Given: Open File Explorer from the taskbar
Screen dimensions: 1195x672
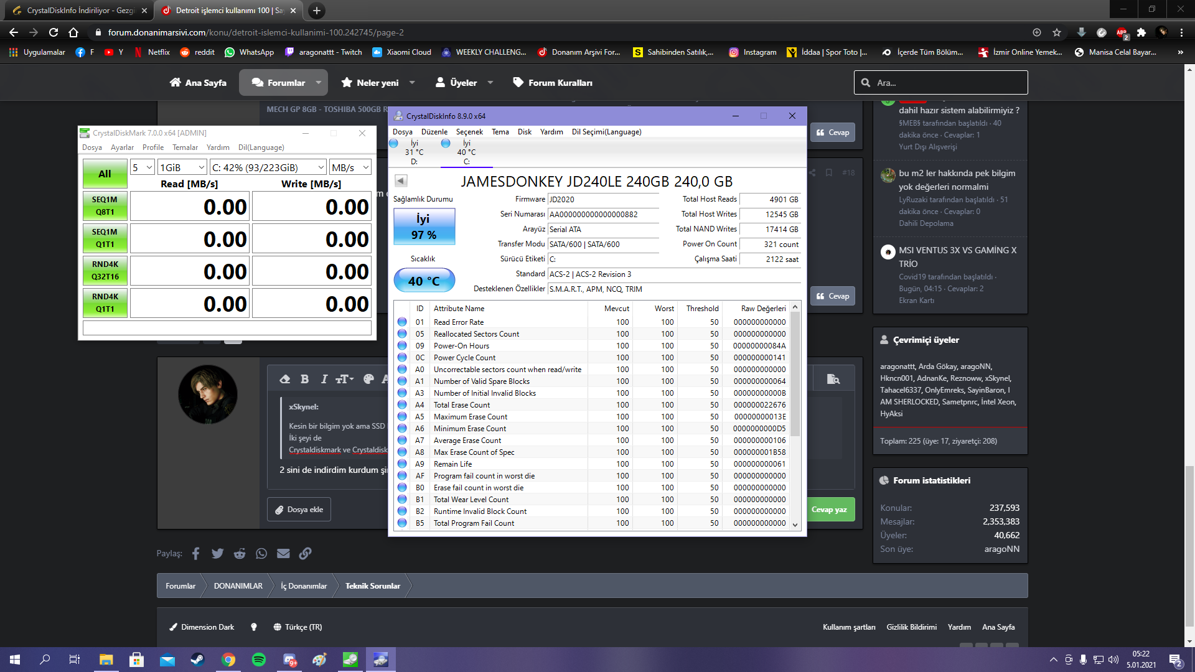Looking at the screenshot, I should point(106,660).
